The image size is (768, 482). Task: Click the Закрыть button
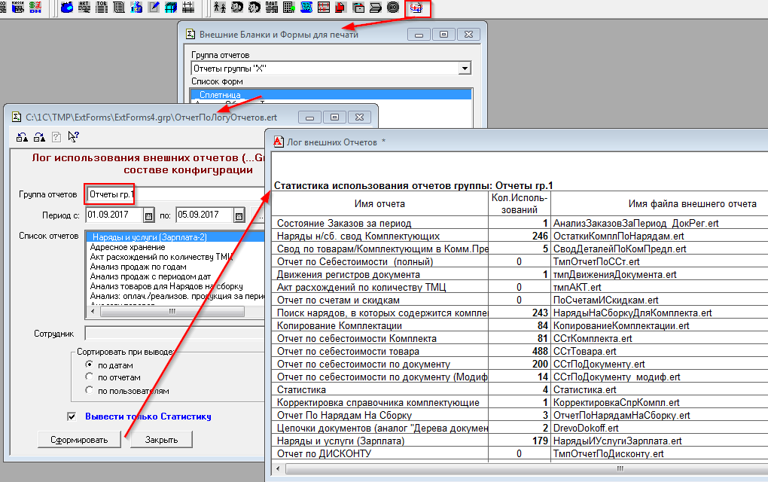click(161, 439)
